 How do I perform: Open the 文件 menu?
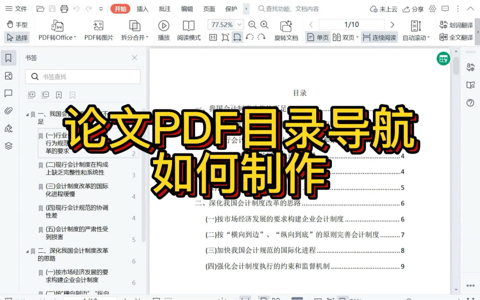click(16, 9)
